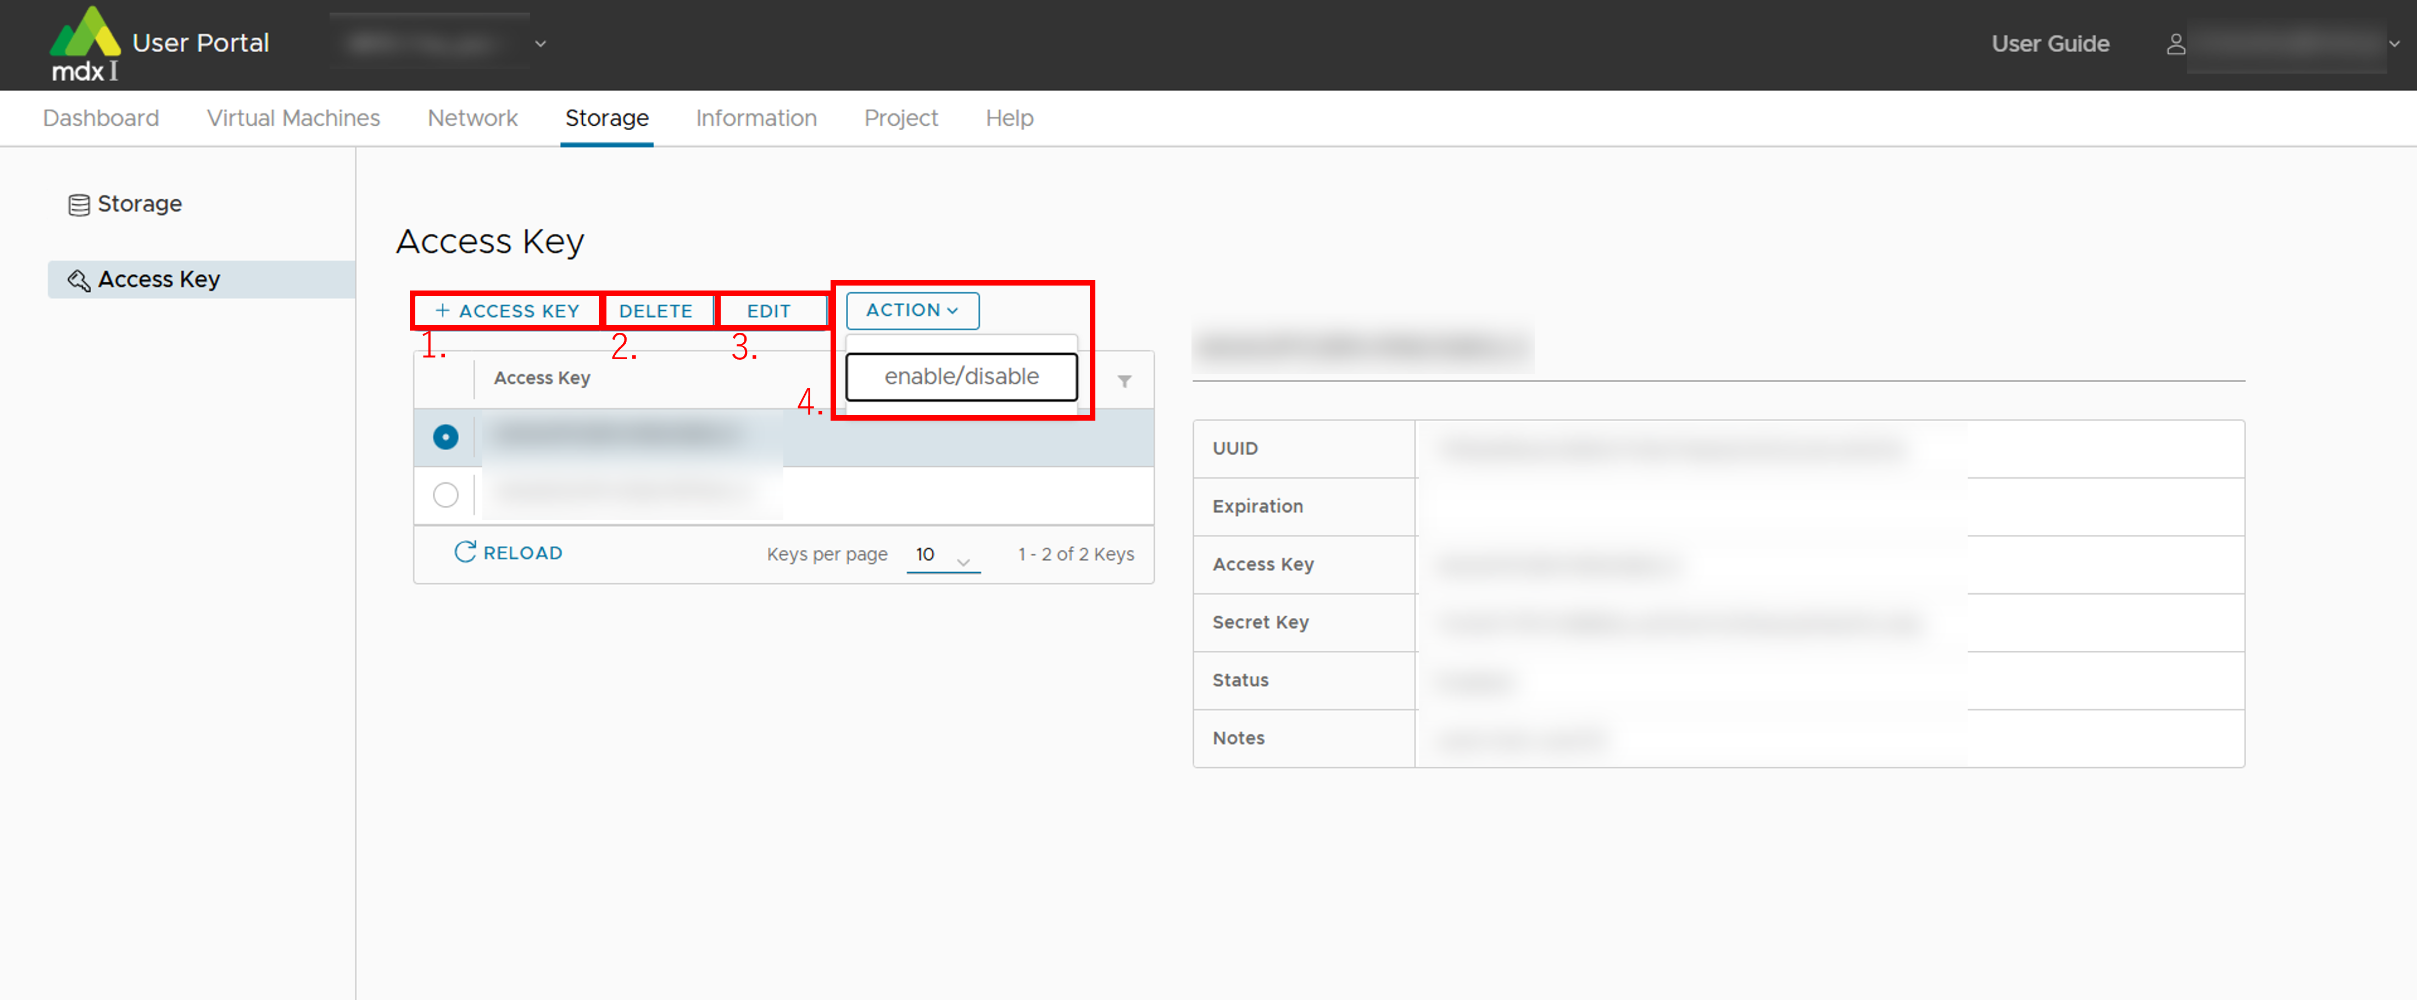
Task: Click the mdx I logo icon
Action: pos(85,42)
